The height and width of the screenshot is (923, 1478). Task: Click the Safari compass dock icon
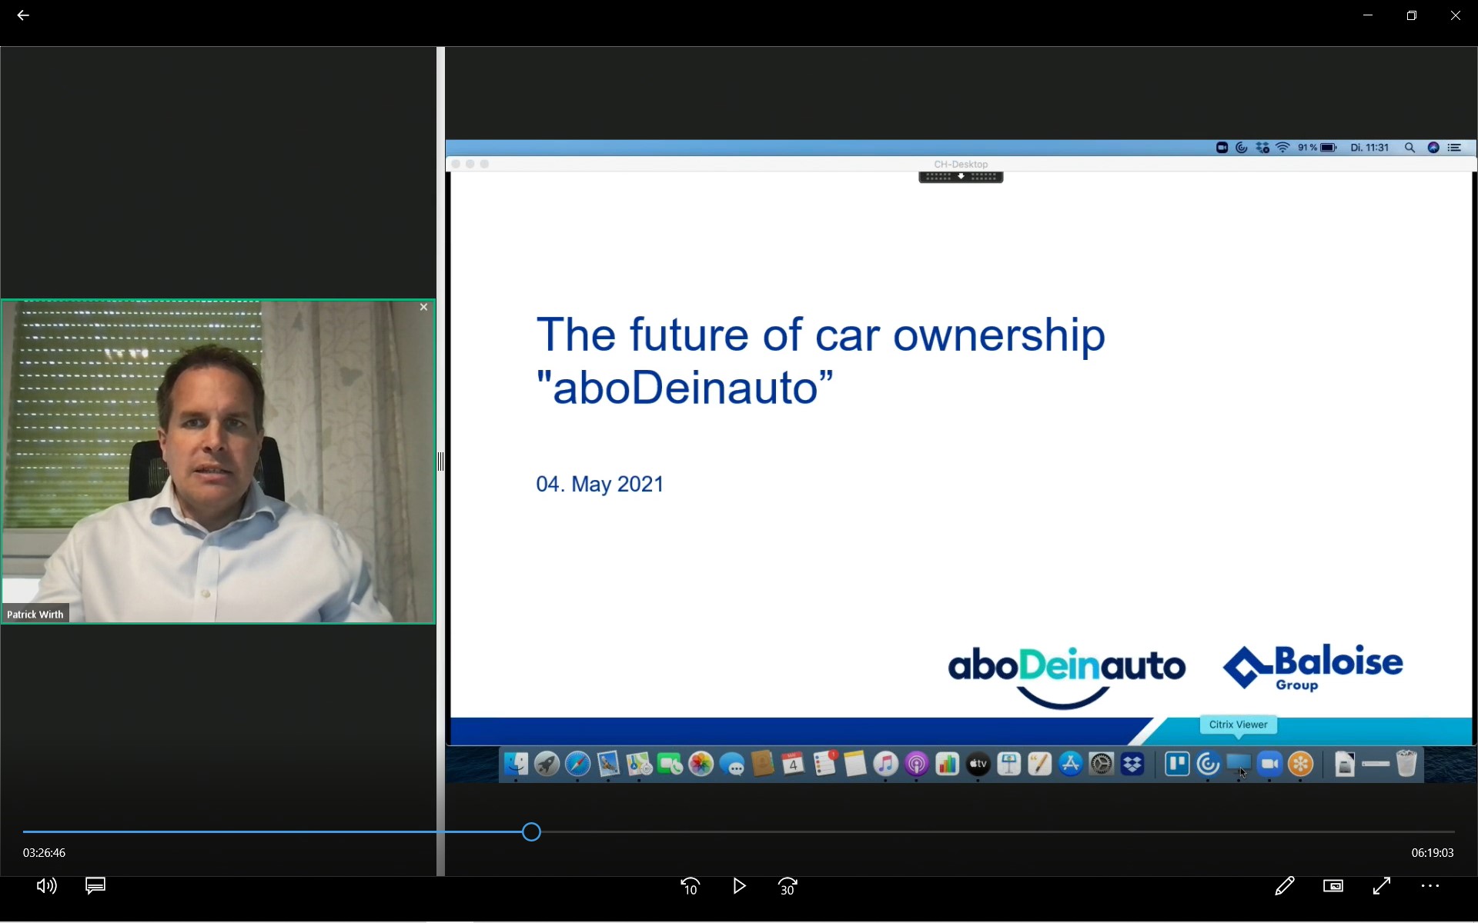point(577,764)
